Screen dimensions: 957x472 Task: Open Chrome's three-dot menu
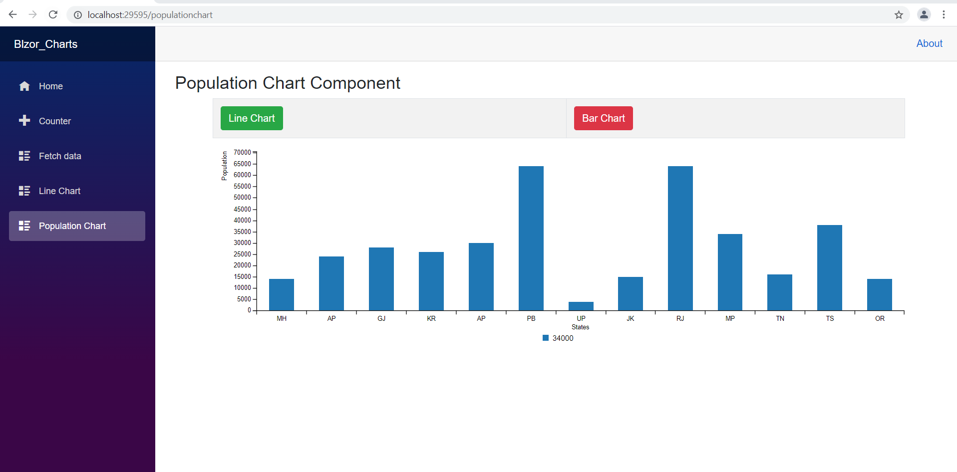tap(944, 14)
